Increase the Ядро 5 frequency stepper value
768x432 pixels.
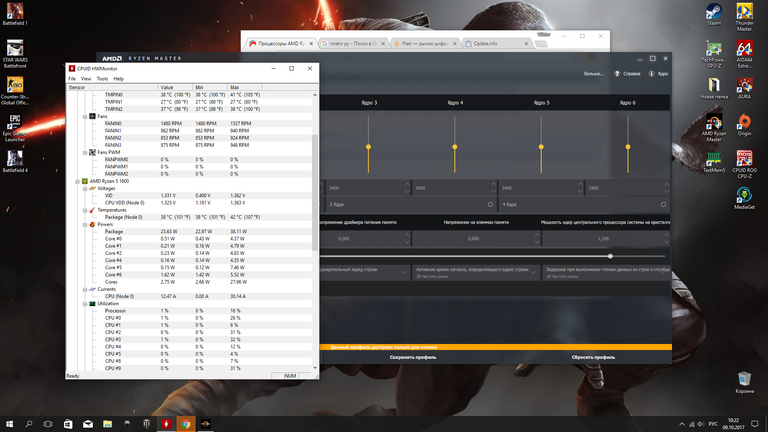pyautogui.click(x=580, y=184)
